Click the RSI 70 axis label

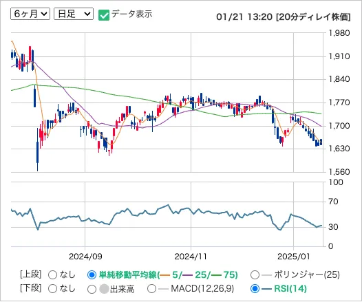[333, 202]
